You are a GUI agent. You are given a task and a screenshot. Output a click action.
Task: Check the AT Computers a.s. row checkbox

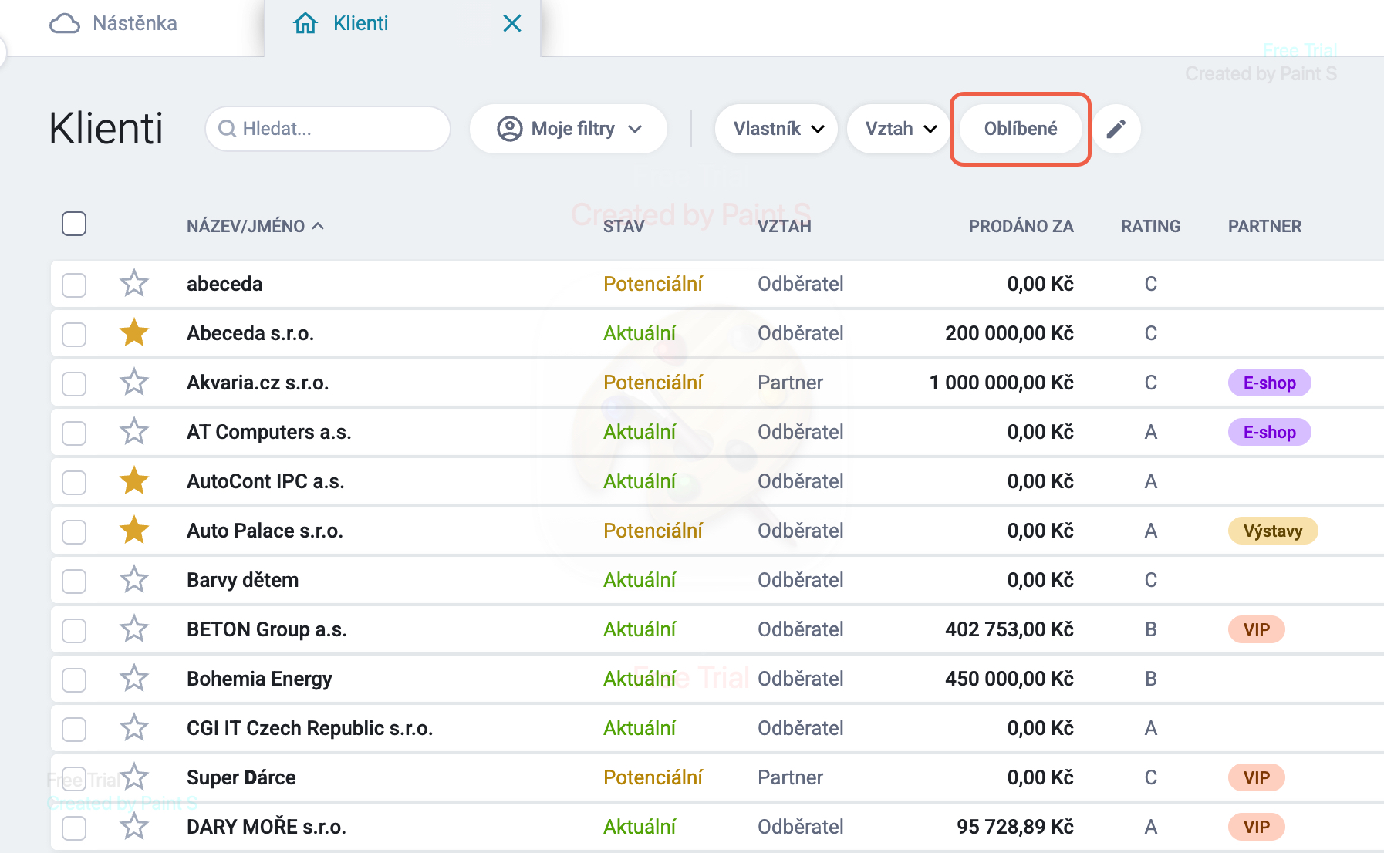[74, 433]
